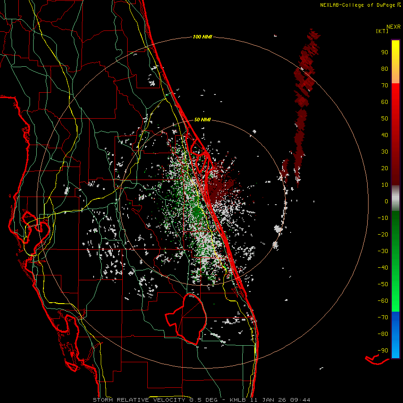
Task: Click the Storm Relative Velocity caption at bottom
Action: (x=201, y=400)
